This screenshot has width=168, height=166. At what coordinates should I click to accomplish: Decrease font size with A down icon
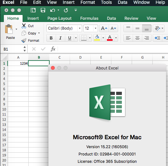coord(113,28)
